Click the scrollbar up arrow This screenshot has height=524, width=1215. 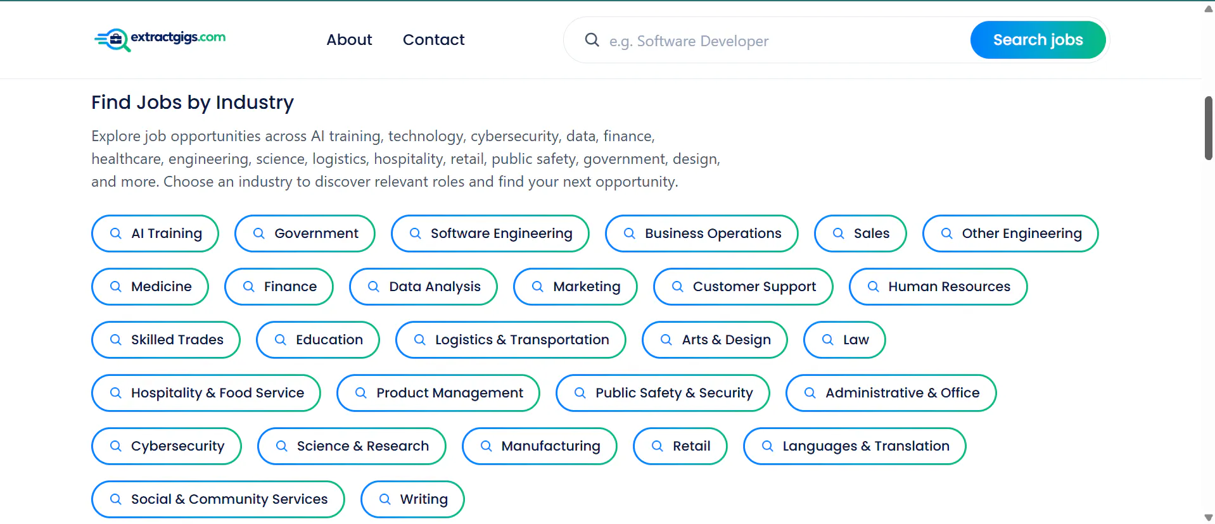[1208, 9]
